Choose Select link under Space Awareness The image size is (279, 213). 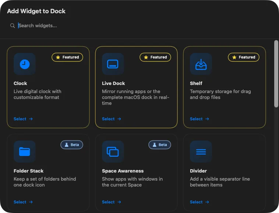112,202
